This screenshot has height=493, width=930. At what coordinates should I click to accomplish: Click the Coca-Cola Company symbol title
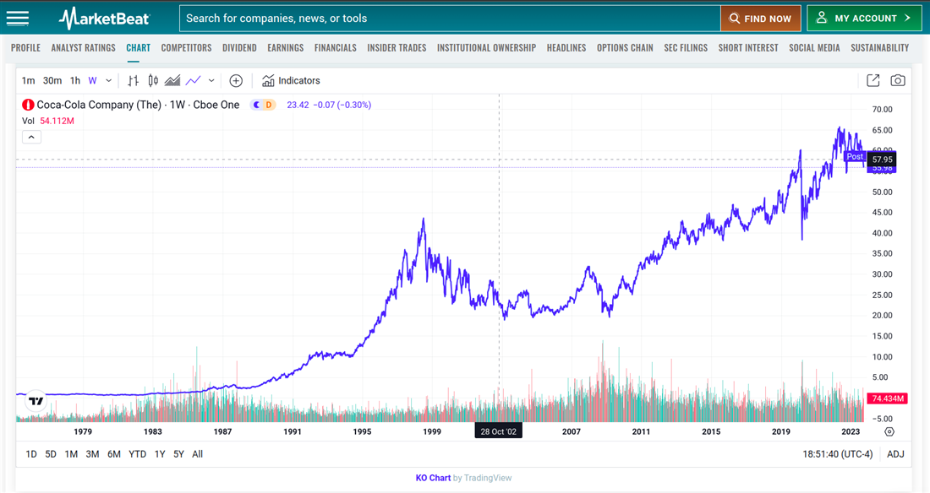[138, 105]
